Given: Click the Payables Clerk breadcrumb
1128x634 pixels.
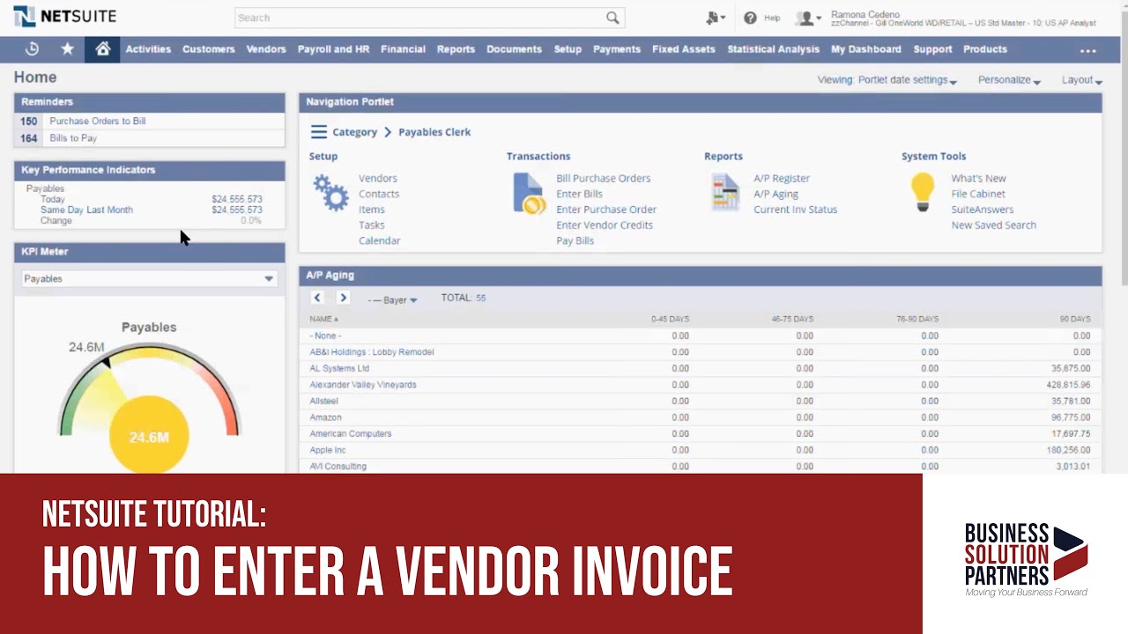Looking at the screenshot, I should pos(434,132).
